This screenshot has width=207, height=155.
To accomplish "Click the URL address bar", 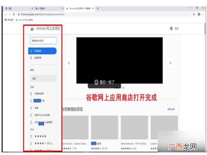I will [105, 14].
